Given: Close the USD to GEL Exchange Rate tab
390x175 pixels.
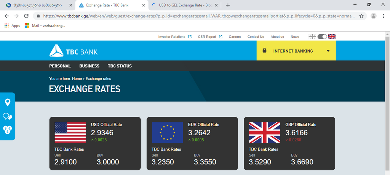Looking at the screenshot, I should point(216,5).
